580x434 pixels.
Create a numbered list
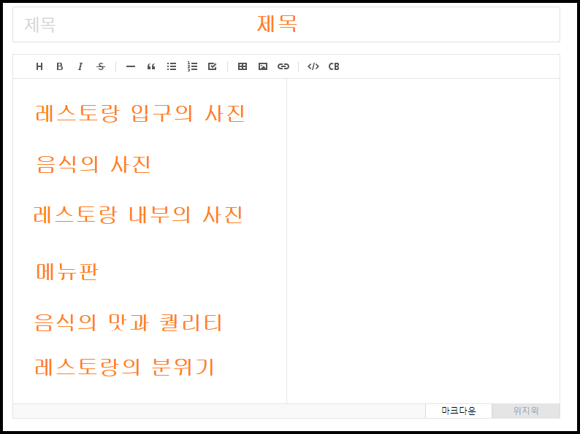(192, 66)
